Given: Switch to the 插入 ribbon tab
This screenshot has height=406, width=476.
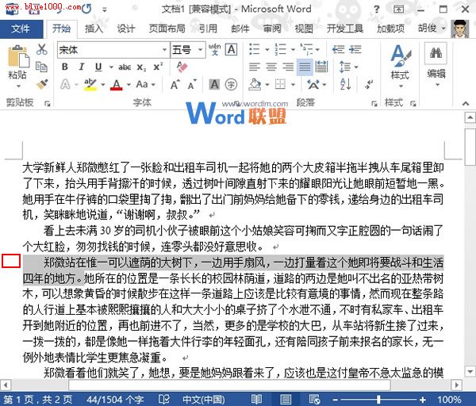Looking at the screenshot, I should coord(94,29).
